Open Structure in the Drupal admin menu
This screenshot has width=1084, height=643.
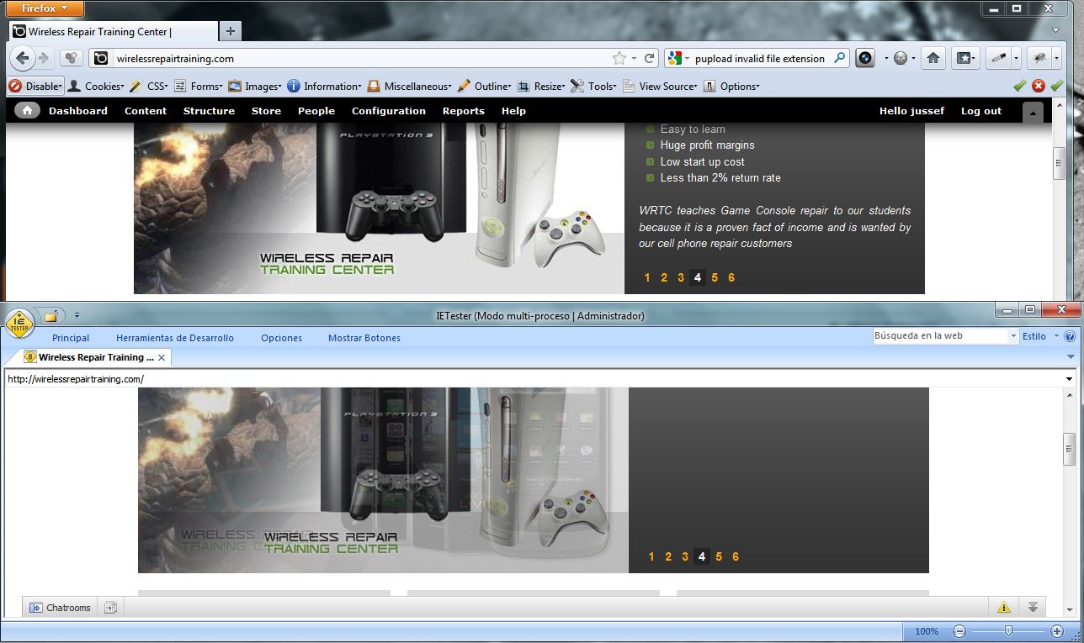coord(209,111)
